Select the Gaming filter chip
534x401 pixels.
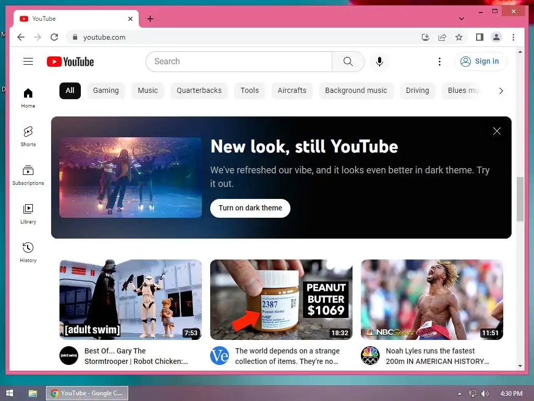tap(106, 91)
